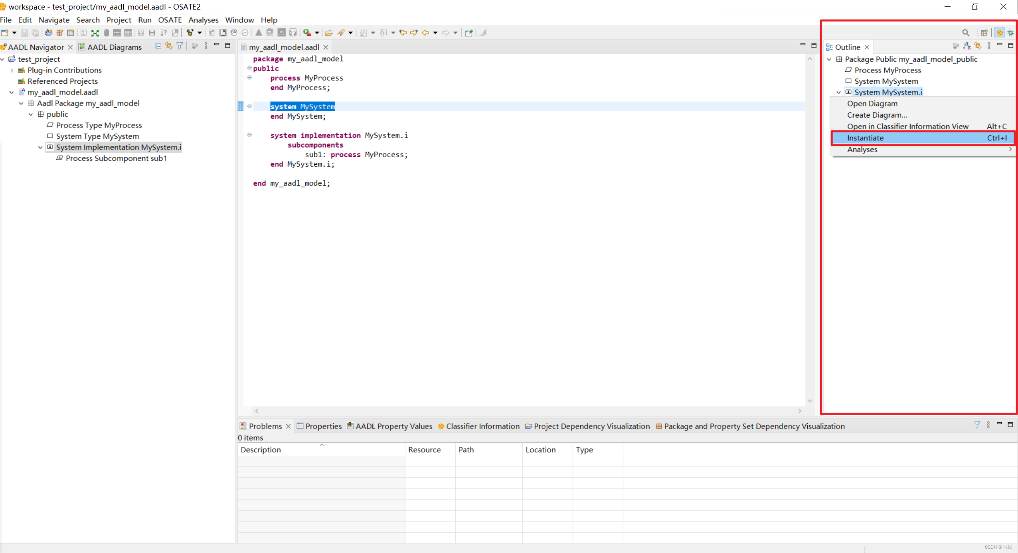Expand the Plug-in Contributions folder

tap(12, 70)
